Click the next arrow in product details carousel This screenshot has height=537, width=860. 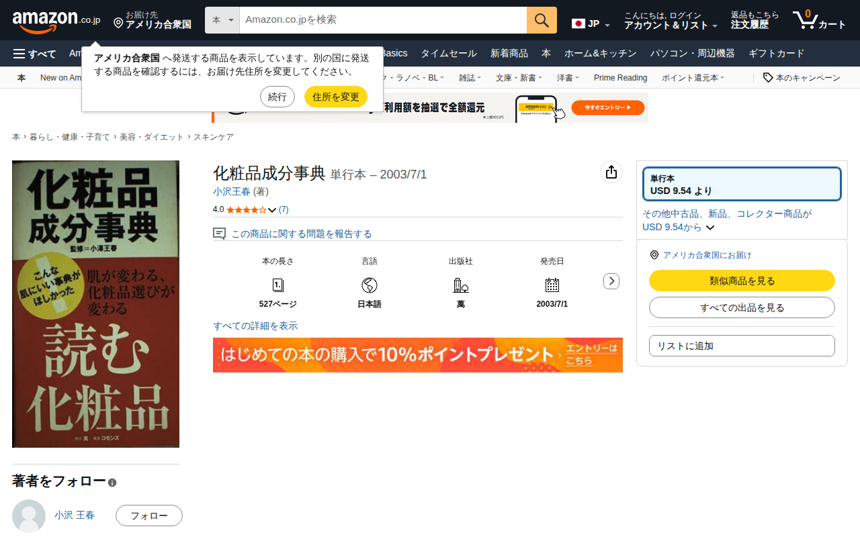click(x=611, y=281)
